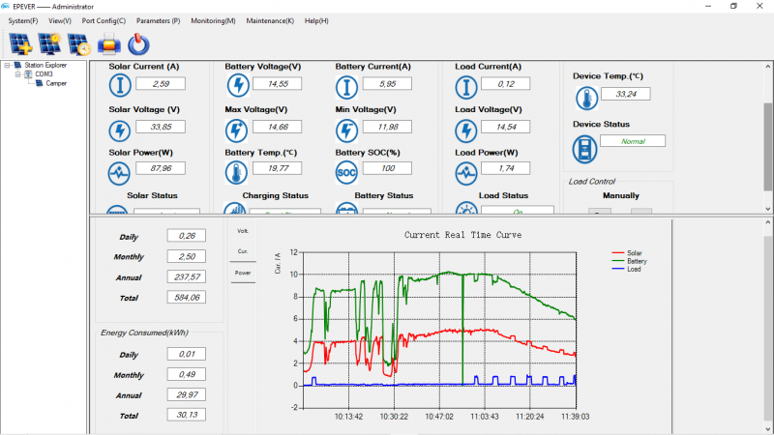The width and height of the screenshot is (774, 435).
Task: Select the Camper device in tree
Action: tap(56, 83)
